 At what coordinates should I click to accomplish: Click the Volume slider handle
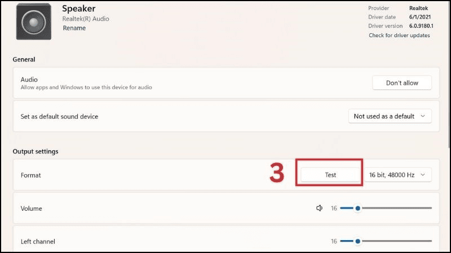tap(357, 208)
